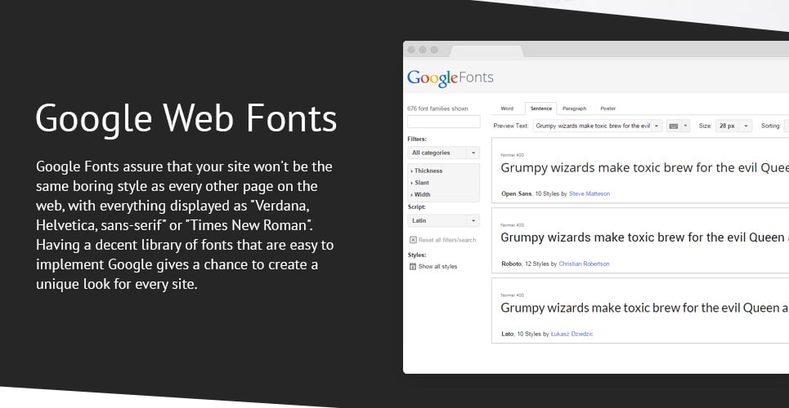The image size is (789, 408).
Task: Click the Reset all filters/search icon
Action: click(x=413, y=240)
